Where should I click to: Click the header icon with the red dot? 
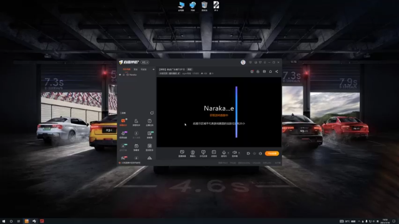252,72
